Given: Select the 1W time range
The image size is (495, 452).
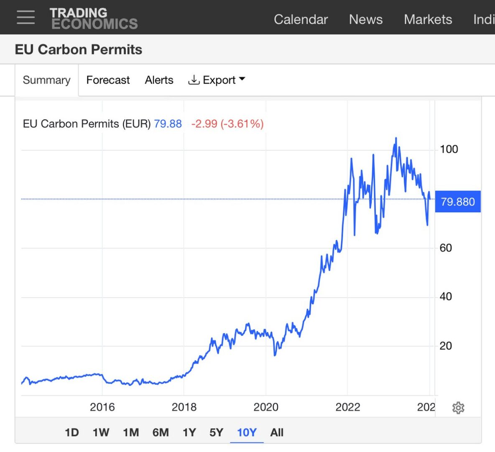Looking at the screenshot, I should coord(101,432).
